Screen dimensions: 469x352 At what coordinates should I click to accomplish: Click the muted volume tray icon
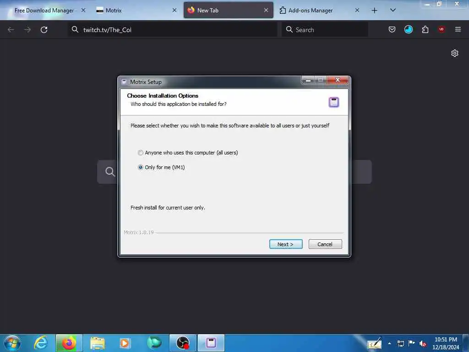coord(423,343)
